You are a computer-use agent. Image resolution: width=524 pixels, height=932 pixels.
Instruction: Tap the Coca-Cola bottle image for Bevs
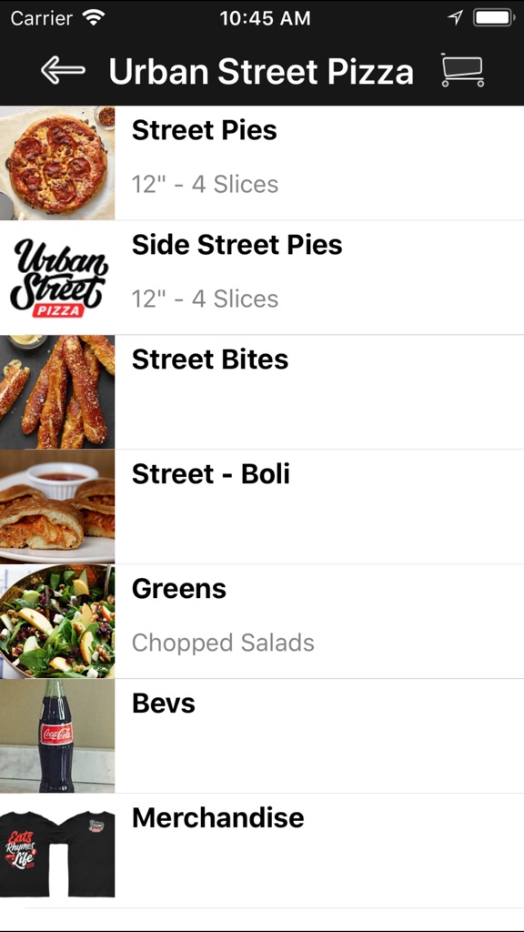coord(56,734)
